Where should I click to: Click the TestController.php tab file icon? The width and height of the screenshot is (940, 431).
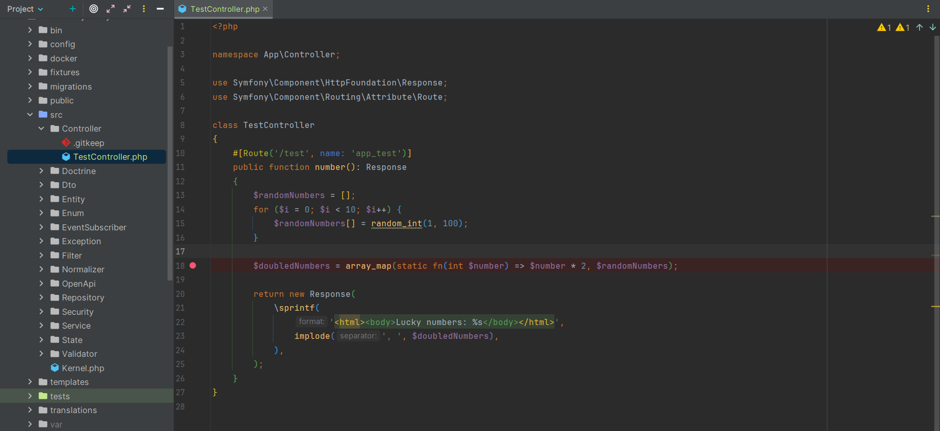[182, 9]
